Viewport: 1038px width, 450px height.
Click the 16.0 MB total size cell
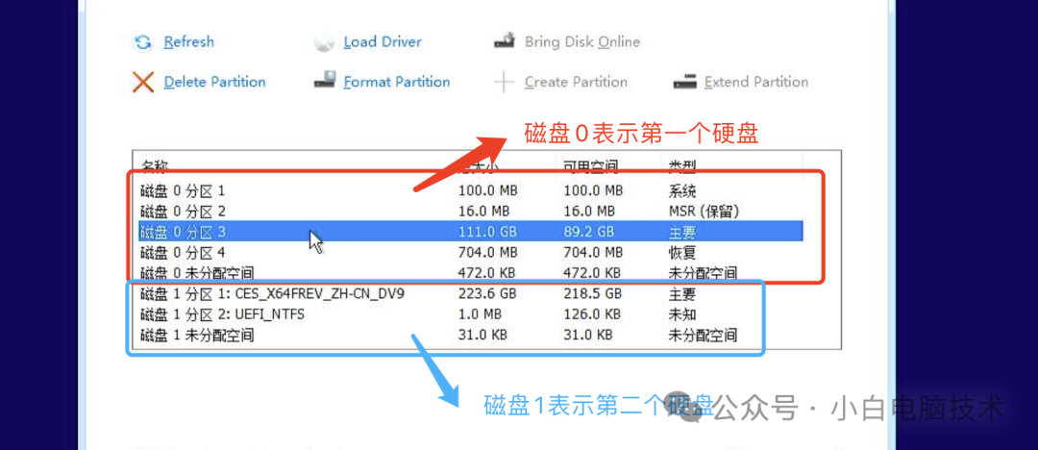483,212
